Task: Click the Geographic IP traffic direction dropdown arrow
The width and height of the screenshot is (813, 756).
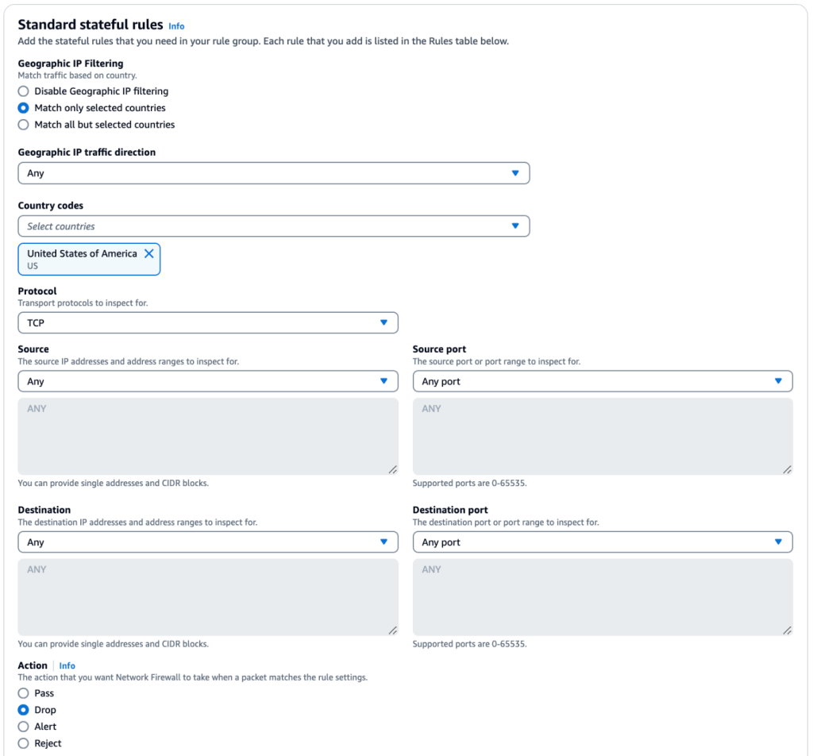Action: (514, 173)
